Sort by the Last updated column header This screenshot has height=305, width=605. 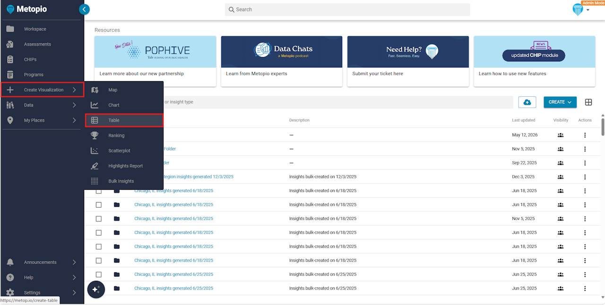point(523,120)
